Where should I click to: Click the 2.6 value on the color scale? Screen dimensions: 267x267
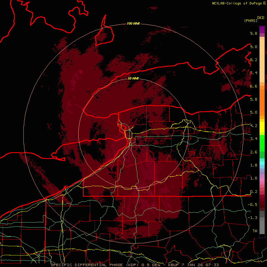tap(254, 152)
